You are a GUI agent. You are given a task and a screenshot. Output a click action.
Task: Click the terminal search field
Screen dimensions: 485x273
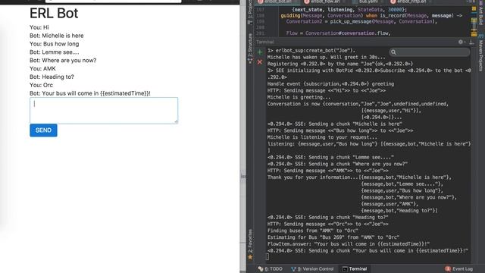coord(430,52)
